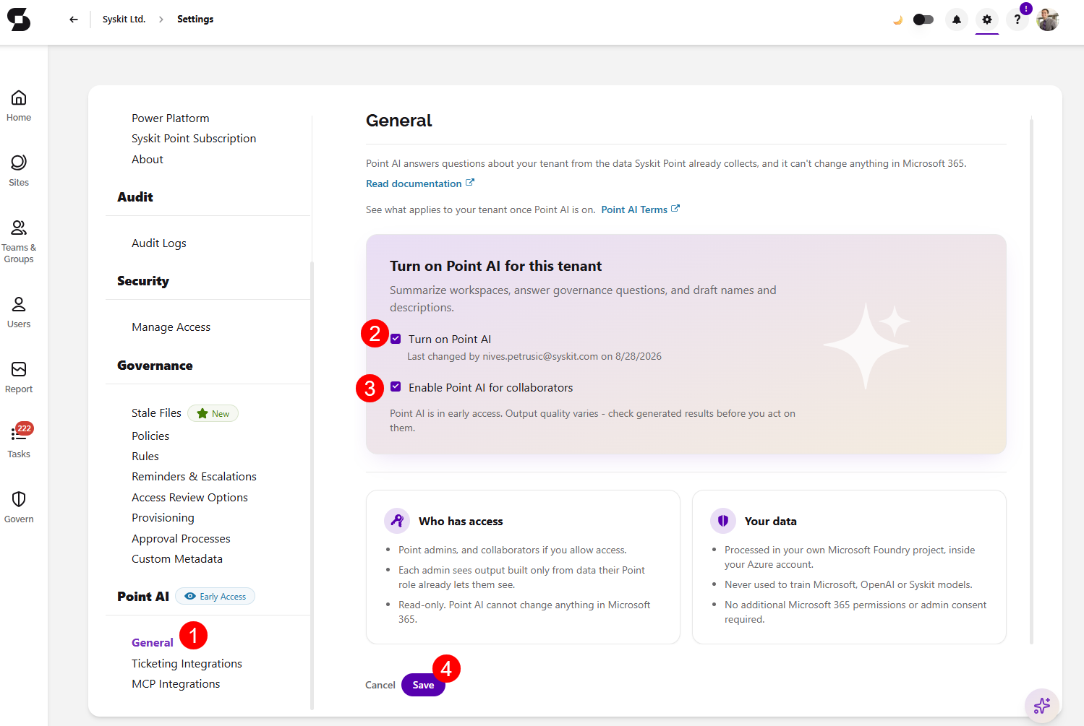
Task: Toggle dark mode switch
Action: pyautogui.click(x=923, y=20)
